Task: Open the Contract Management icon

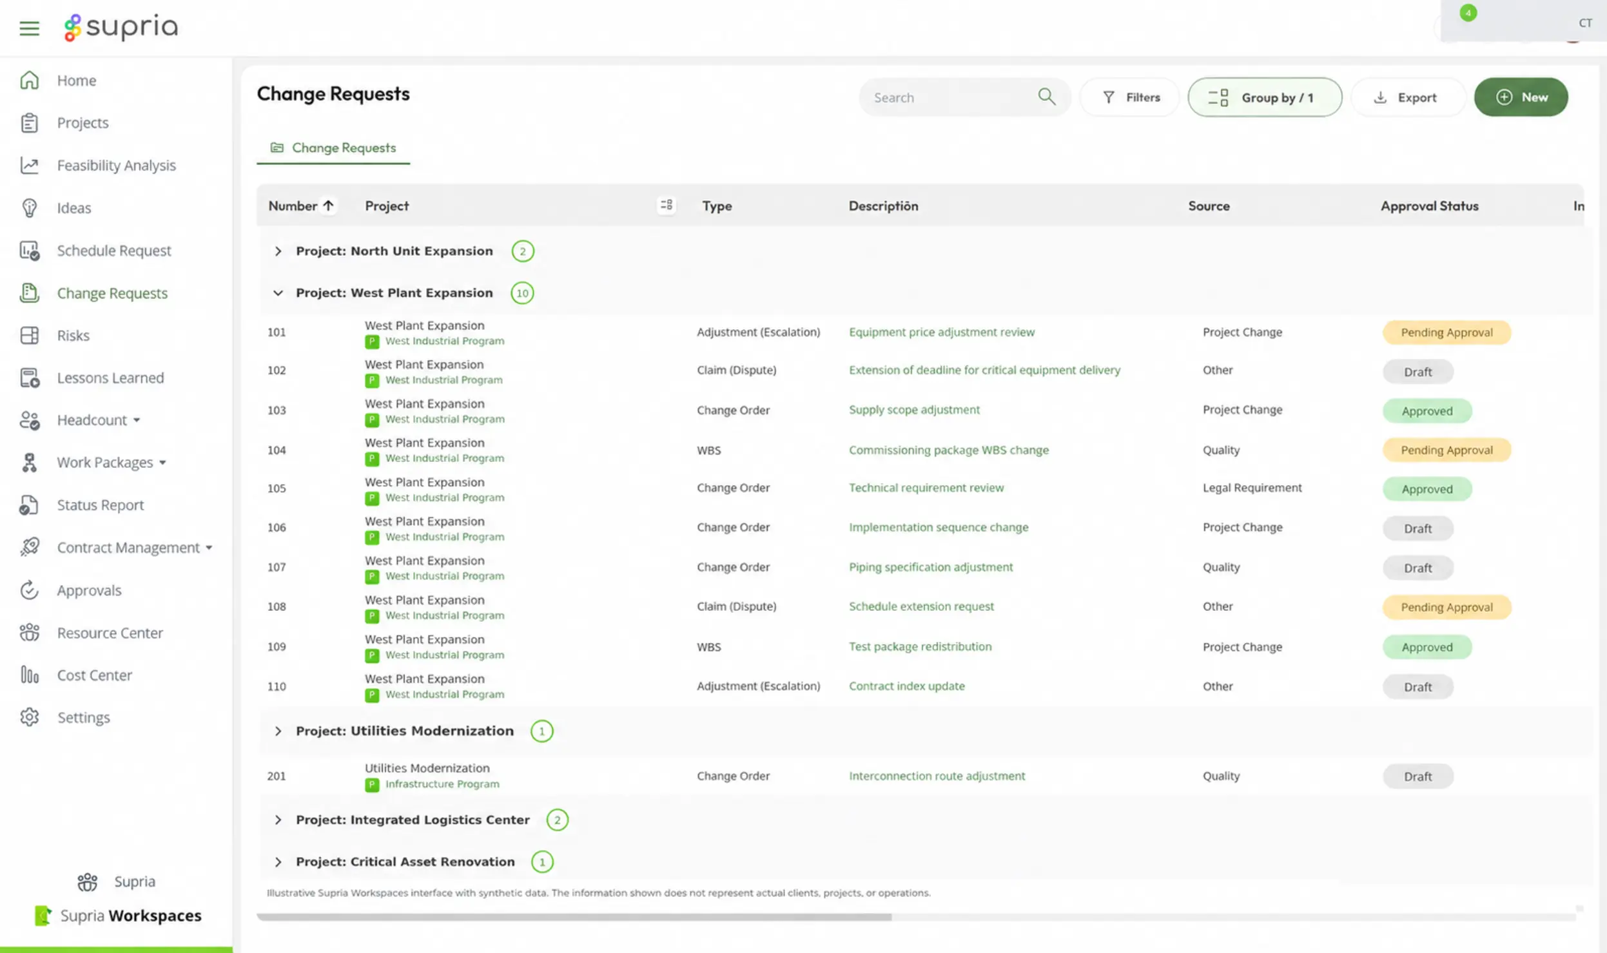Action: 29,547
